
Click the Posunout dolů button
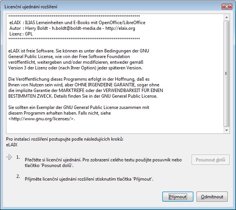tap(210, 159)
